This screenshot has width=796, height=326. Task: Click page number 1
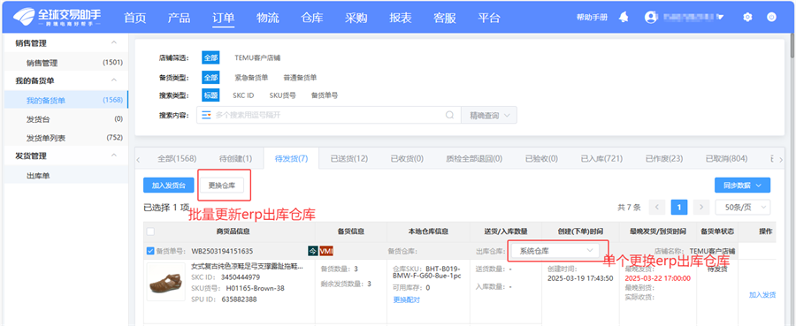[x=679, y=208]
